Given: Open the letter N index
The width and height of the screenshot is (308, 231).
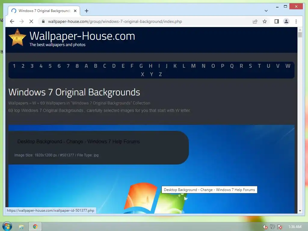Looking at the screenshot, I should point(204,66).
